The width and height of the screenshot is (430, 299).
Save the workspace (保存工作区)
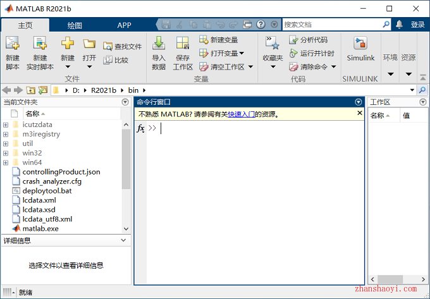pyautogui.click(x=183, y=53)
